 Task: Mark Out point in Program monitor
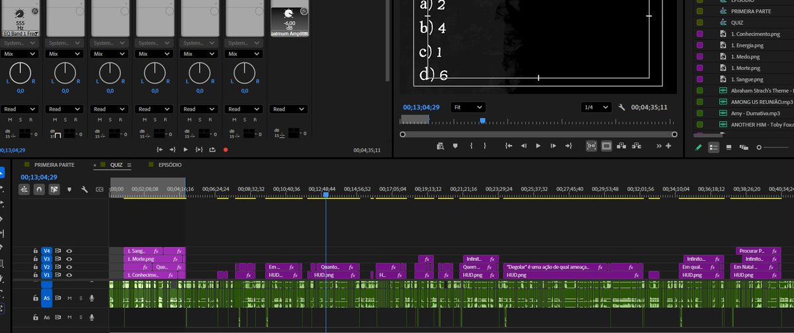point(485,146)
